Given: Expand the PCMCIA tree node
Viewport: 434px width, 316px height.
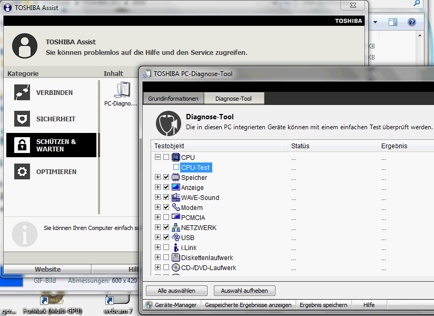Looking at the screenshot, I should [158, 217].
